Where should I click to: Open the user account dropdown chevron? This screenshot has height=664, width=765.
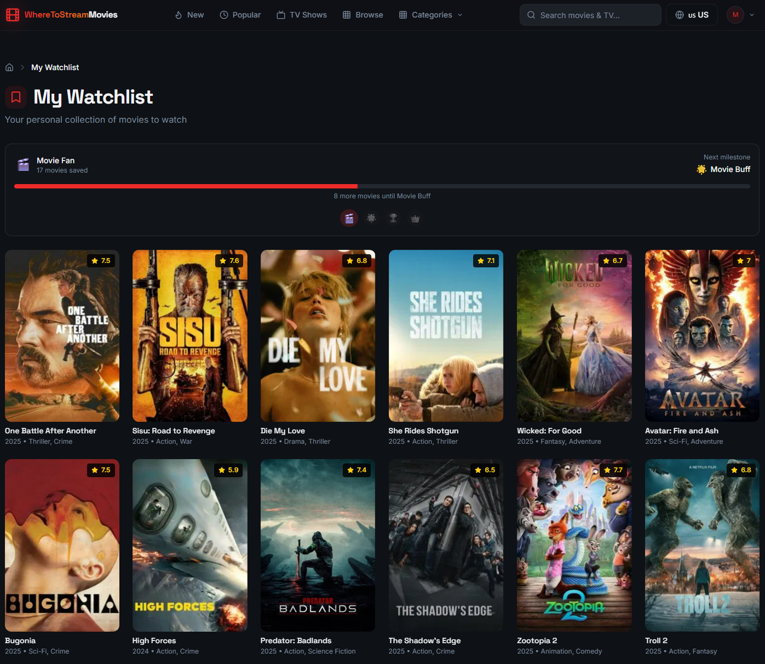751,15
